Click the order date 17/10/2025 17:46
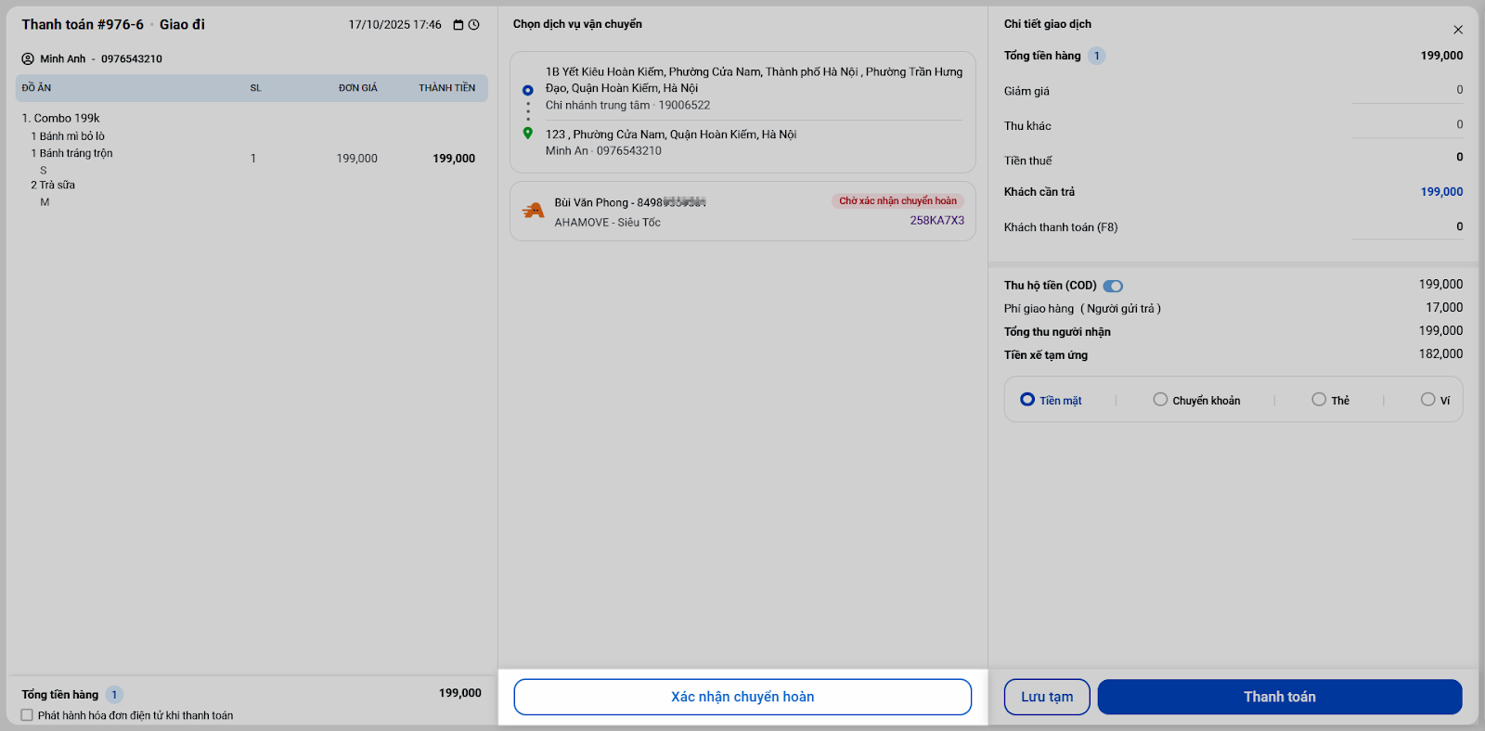The width and height of the screenshot is (1485, 731). [x=394, y=25]
